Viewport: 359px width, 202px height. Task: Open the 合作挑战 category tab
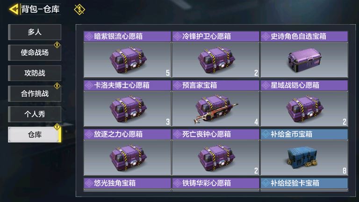click(35, 94)
